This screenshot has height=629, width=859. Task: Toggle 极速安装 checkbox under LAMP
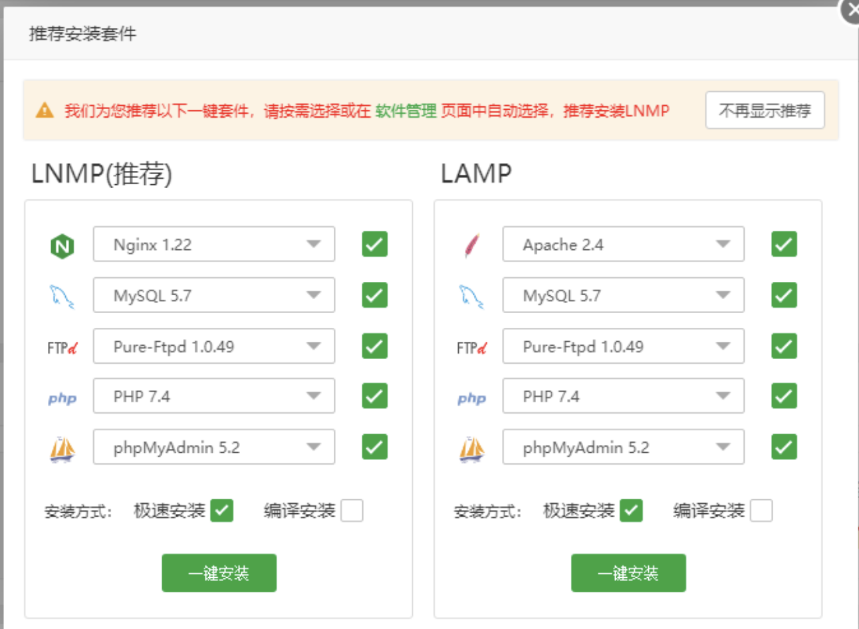[x=631, y=511]
